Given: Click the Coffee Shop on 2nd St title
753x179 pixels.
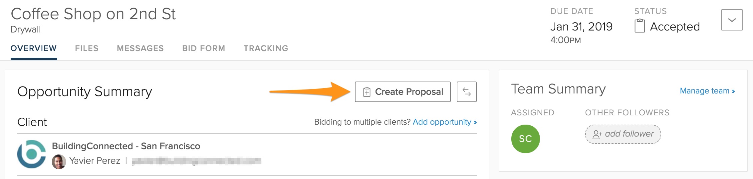Looking at the screenshot, I should 93,14.
